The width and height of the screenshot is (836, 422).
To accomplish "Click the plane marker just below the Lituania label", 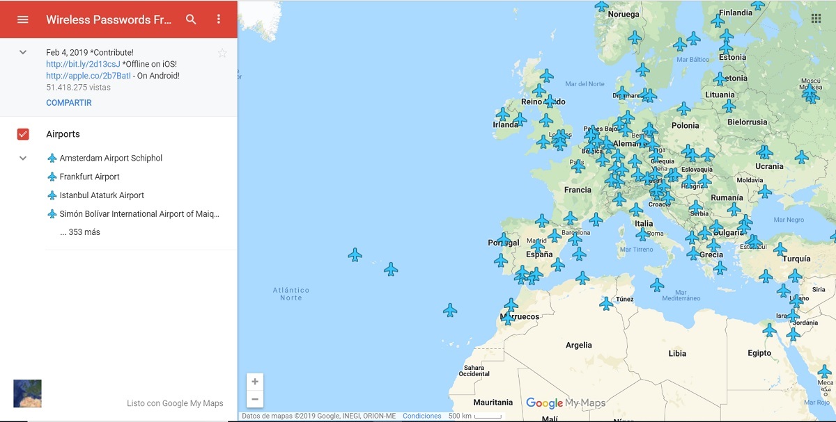I will pos(729,106).
